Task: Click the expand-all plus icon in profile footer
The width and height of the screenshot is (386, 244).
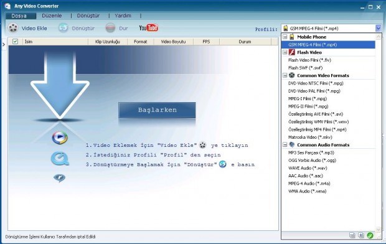Action: (x=361, y=235)
